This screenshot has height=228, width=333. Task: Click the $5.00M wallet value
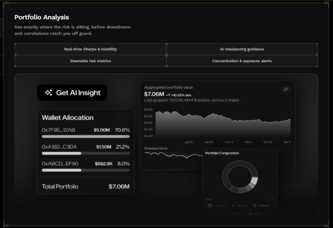coord(102,130)
